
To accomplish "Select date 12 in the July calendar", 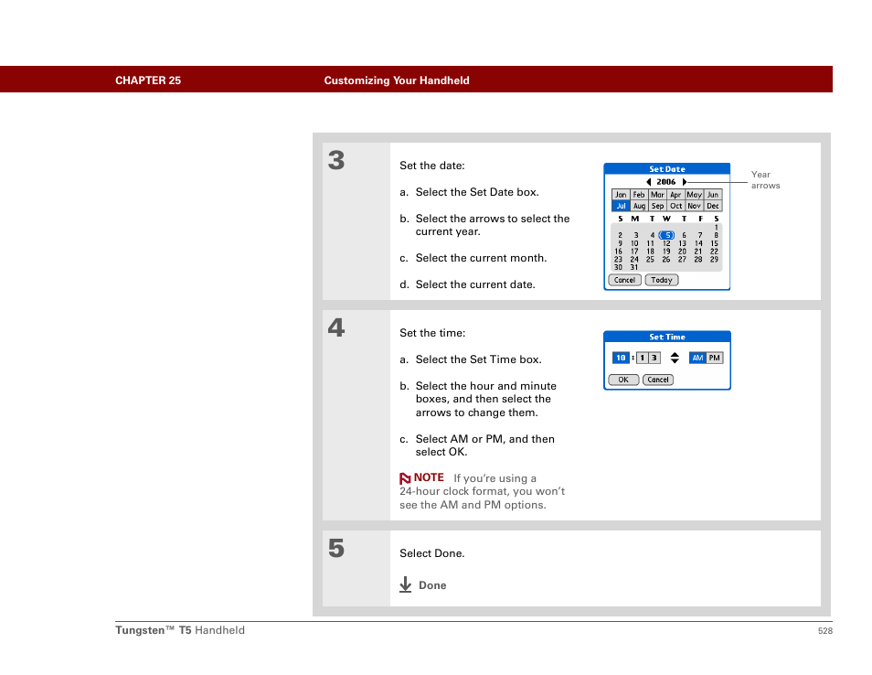I will point(666,243).
